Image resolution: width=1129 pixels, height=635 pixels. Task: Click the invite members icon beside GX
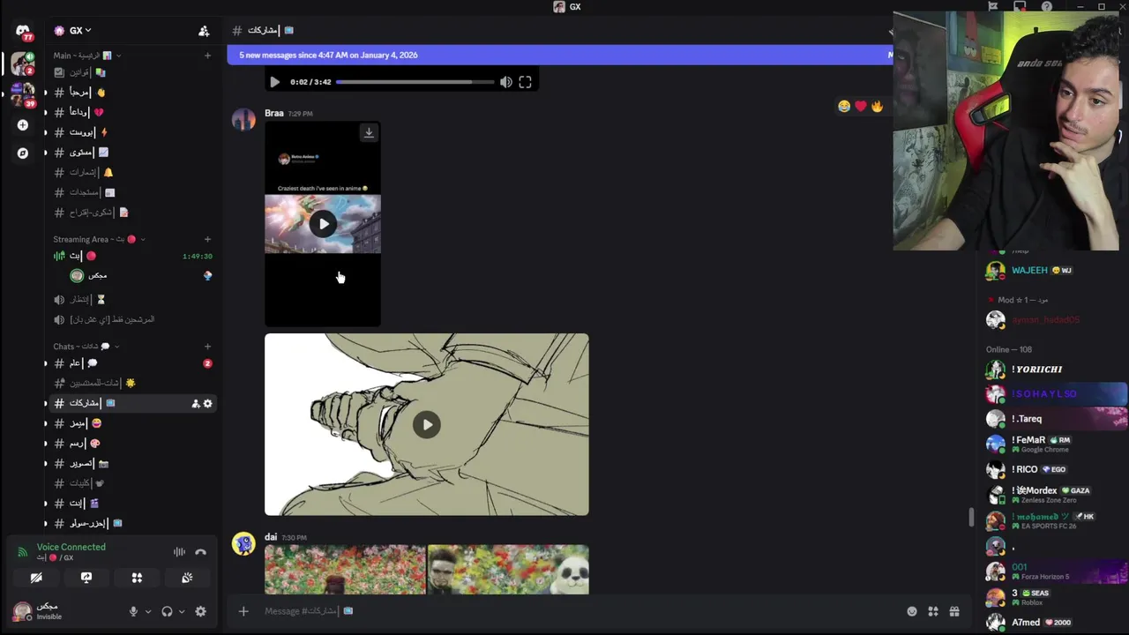click(204, 31)
